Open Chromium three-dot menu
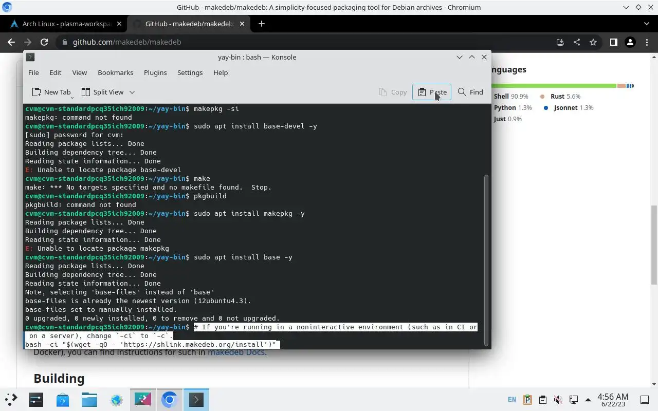The width and height of the screenshot is (658, 411). point(646,42)
